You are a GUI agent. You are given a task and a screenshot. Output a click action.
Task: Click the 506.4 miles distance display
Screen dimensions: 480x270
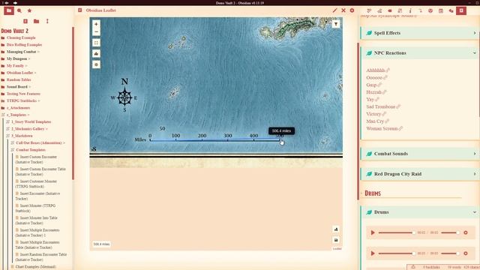[x=101, y=244]
